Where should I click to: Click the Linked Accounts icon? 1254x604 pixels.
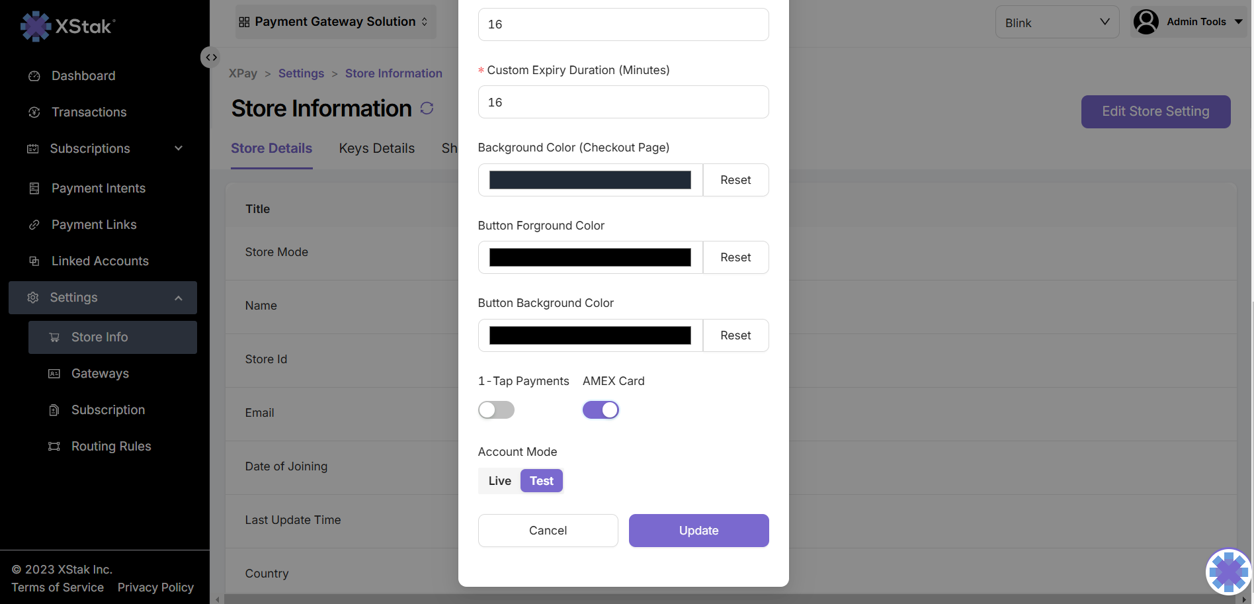34,261
